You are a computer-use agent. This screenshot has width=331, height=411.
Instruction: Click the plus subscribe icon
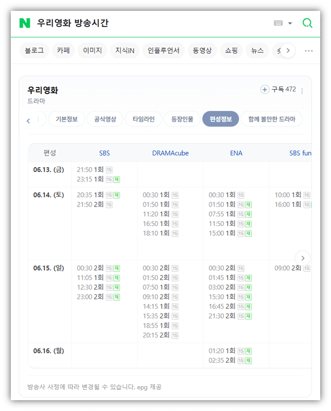[x=264, y=90]
